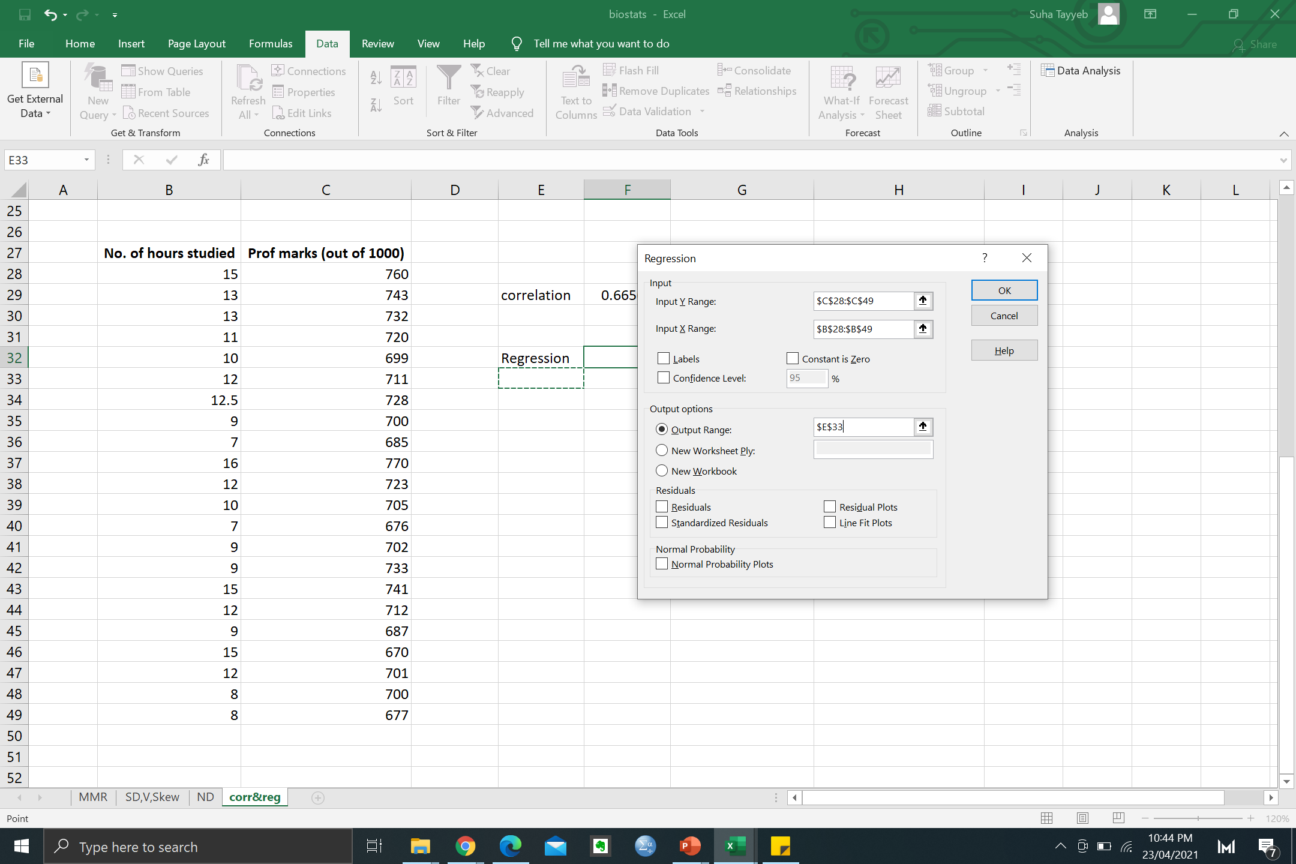Click Cancel to close Regression dialog
This screenshot has width=1296, height=864.
[1004, 314]
